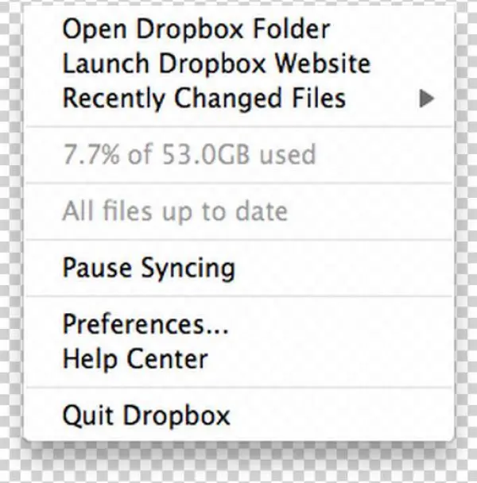Visit Help Center from the menu

tap(135, 358)
